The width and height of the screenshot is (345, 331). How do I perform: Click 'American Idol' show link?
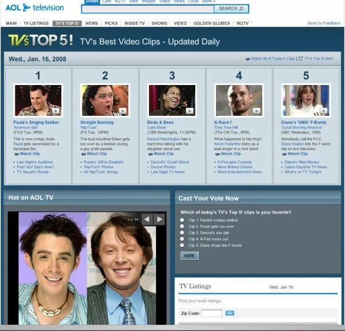pos(26,127)
